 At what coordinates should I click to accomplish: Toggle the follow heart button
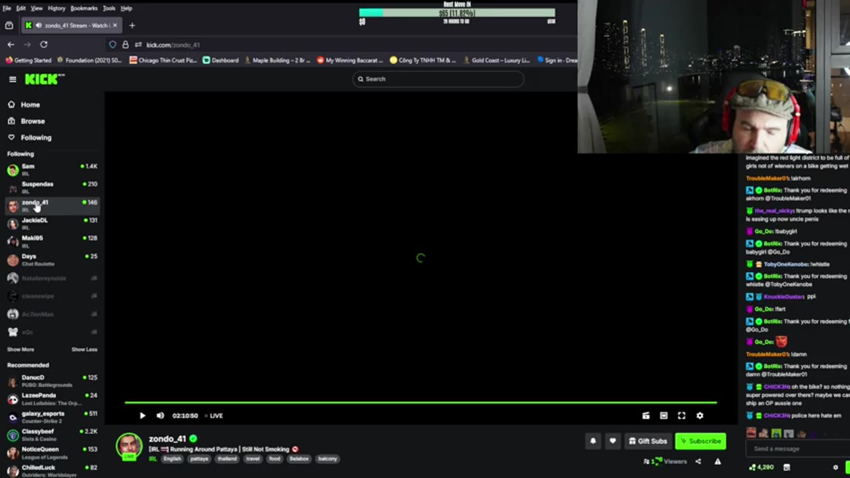tap(612, 441)
